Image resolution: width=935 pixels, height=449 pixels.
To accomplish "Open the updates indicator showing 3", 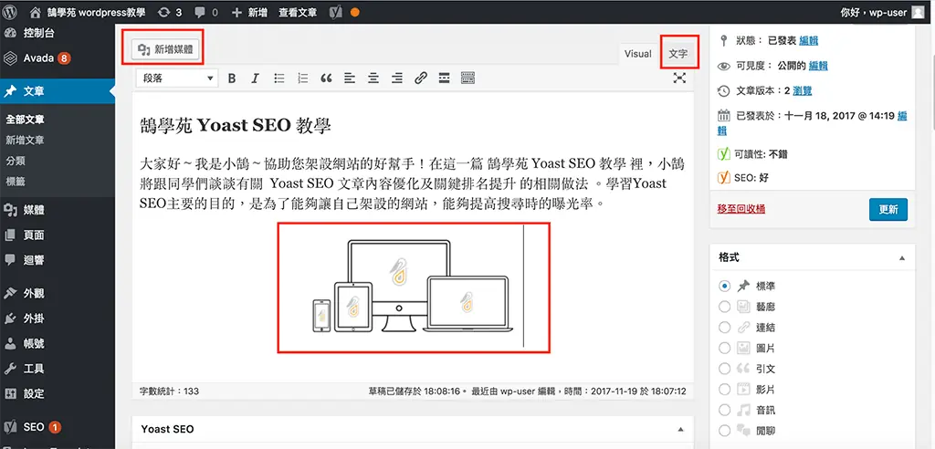I will (x=170, y=12).
